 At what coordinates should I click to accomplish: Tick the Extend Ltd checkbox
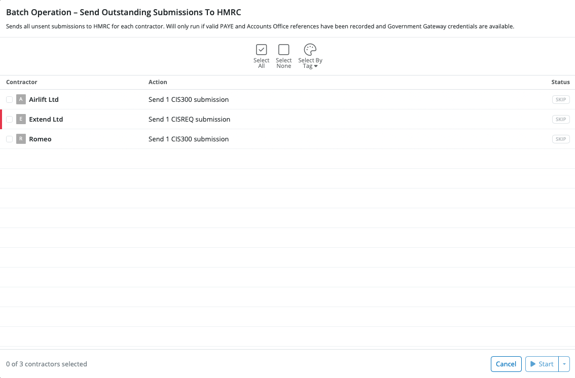(10, 119)
